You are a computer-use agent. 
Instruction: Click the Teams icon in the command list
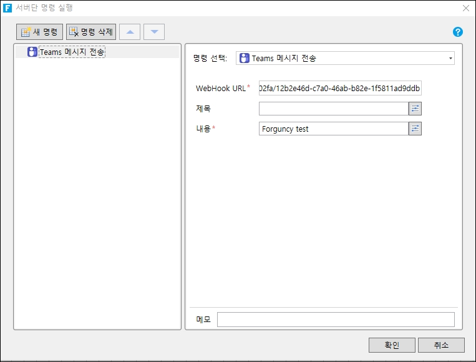point(32,52)
